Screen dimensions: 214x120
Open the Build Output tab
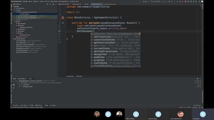pos(21,79)
